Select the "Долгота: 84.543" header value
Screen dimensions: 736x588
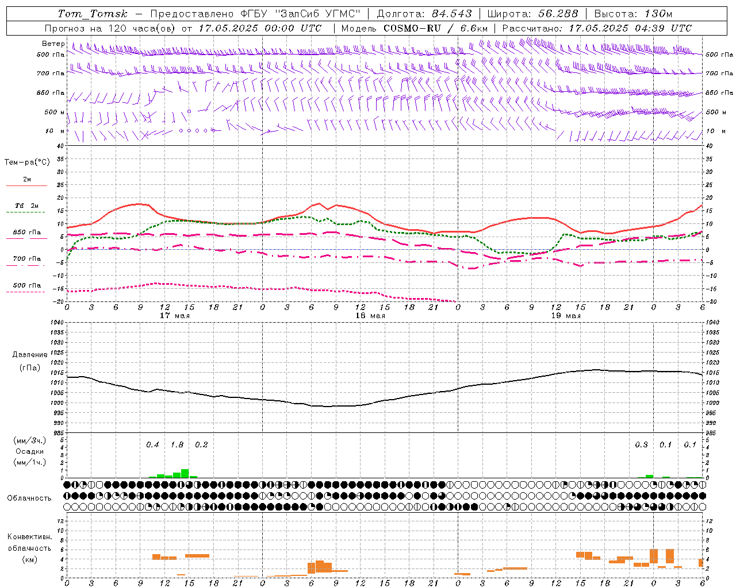[424, 14]
